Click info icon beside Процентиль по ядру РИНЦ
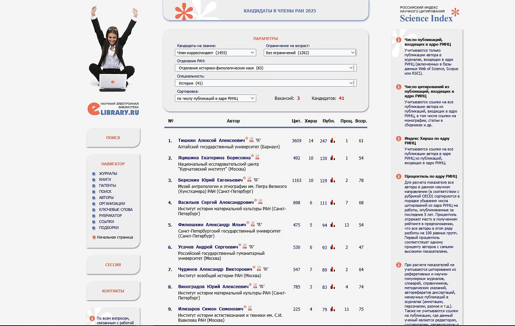Screen dimensions: 515x326 point(399,176)
